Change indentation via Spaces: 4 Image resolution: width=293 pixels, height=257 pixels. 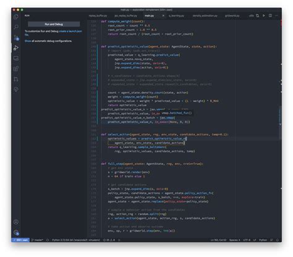point(234,240)
